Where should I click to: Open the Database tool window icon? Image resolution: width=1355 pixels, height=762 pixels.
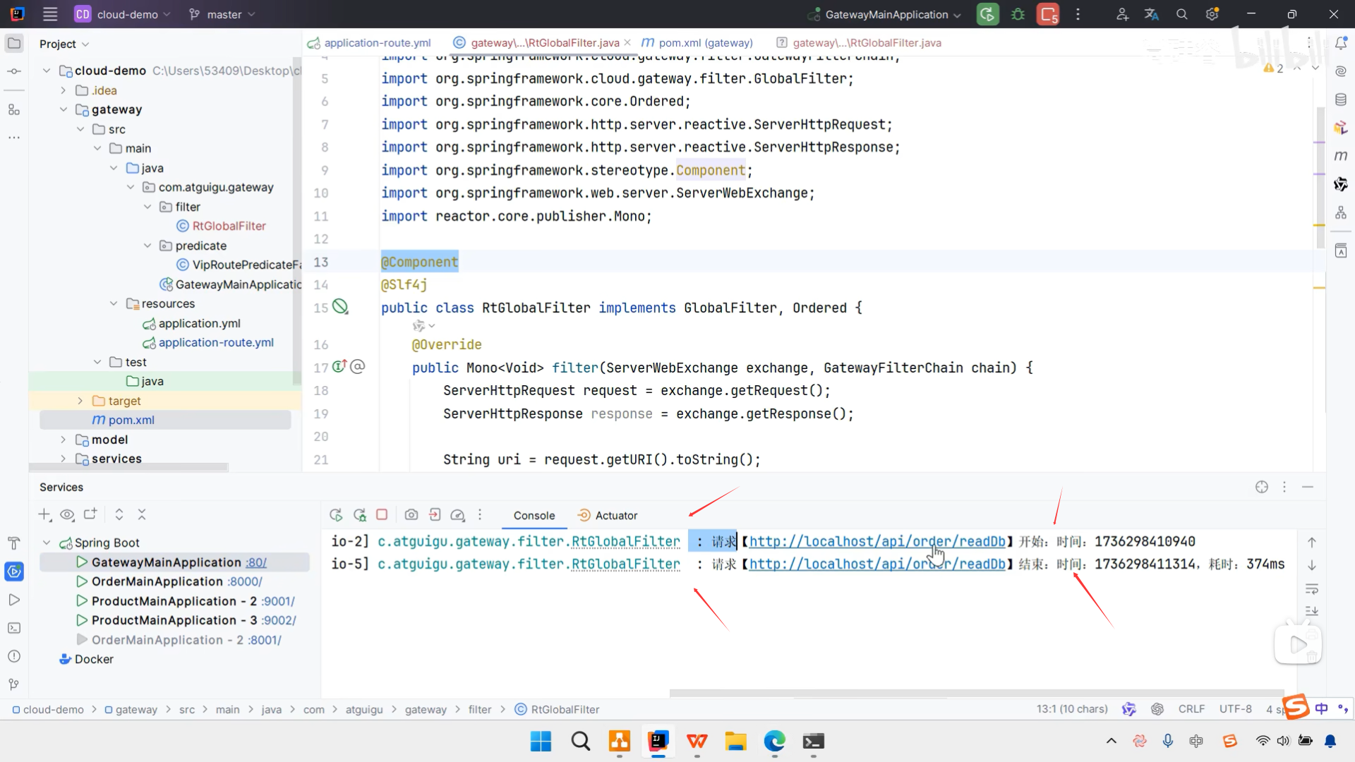[1340, 99]
